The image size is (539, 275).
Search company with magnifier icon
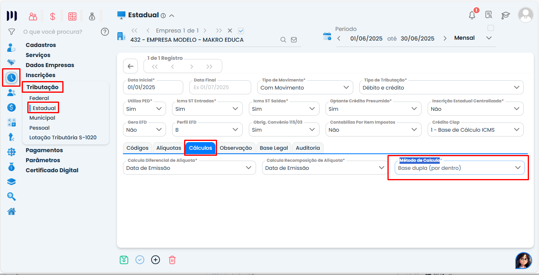click(283, 40)
